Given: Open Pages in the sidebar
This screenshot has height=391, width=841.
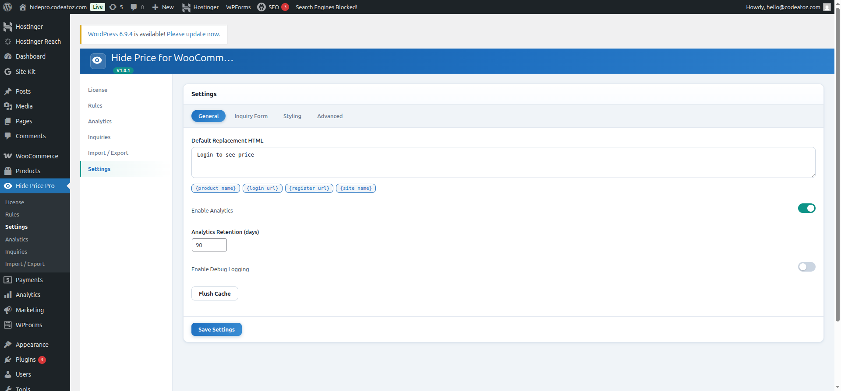Looking at the screenshot, I should point(35,121).
